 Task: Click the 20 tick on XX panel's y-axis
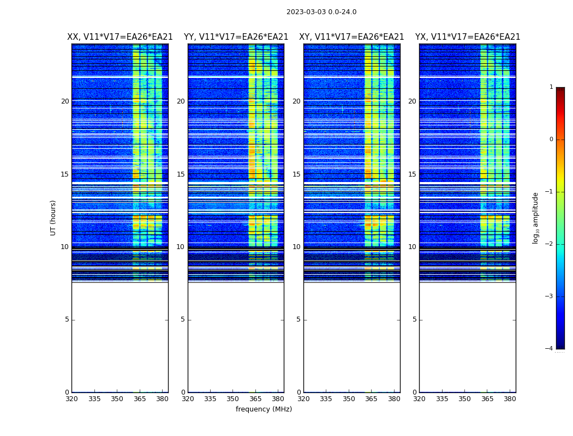point(65,101)
